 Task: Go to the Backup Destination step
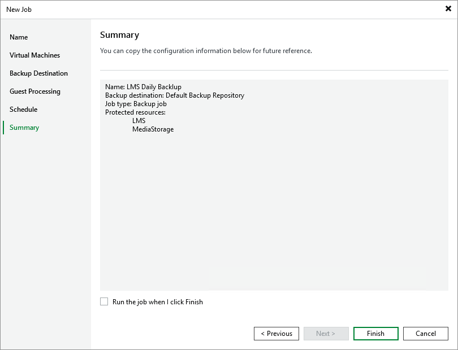tap(38, 73)
